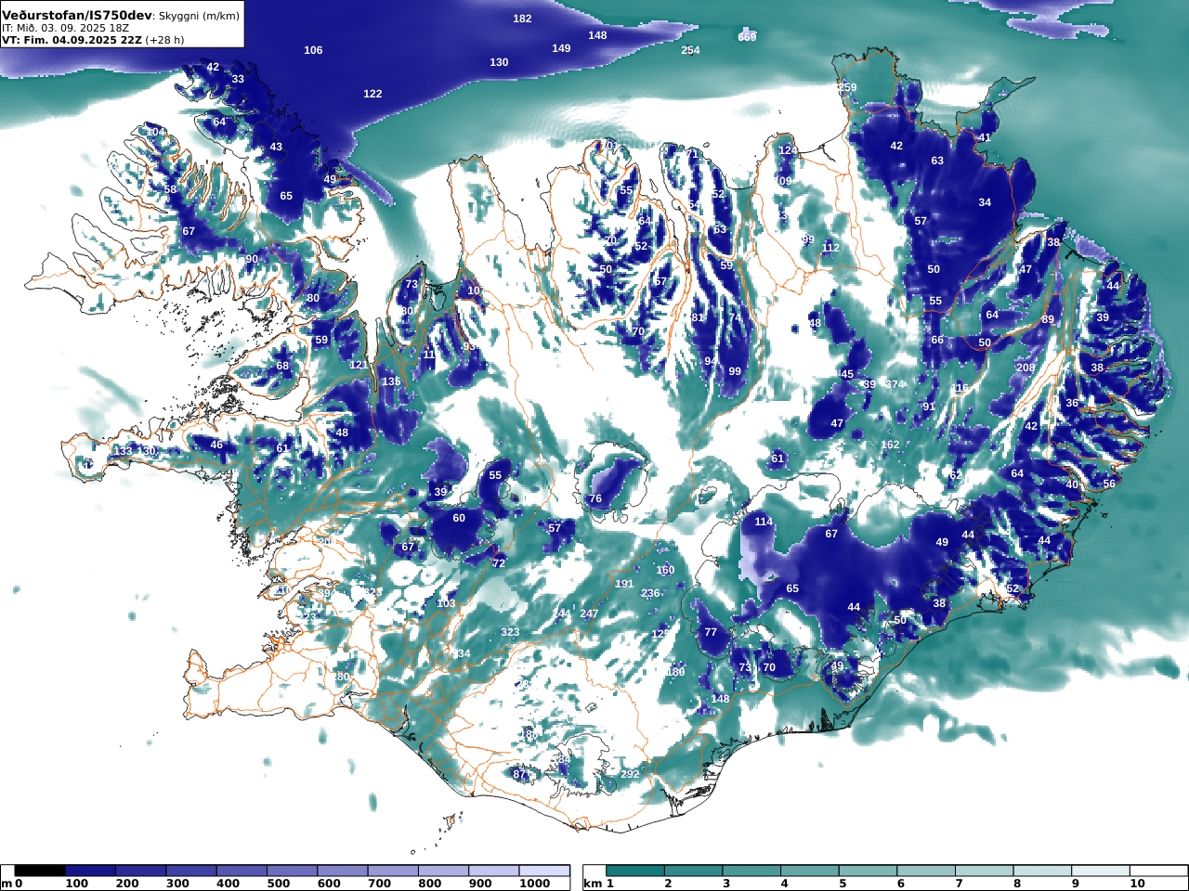Click the '191' visibility value
The width and height of the screenshot is (1189, 891).
click(x=624, y=584)
